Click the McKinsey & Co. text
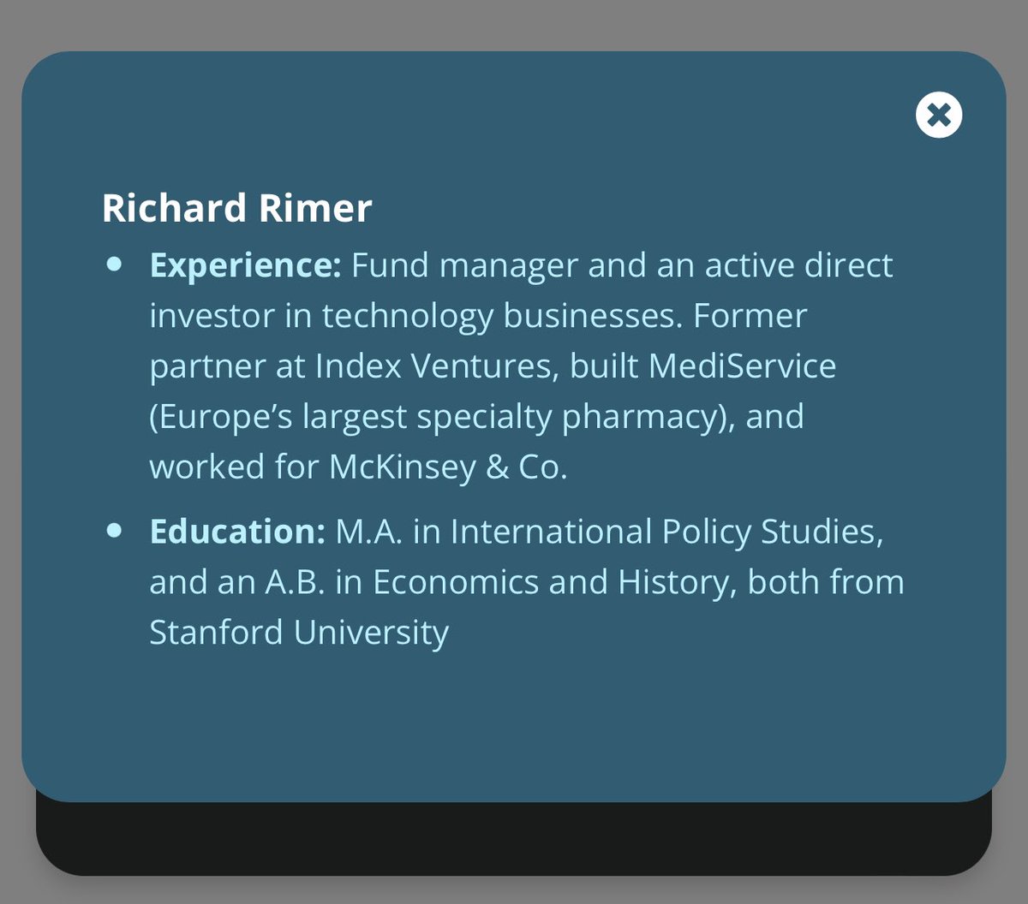 click(448, 467)
